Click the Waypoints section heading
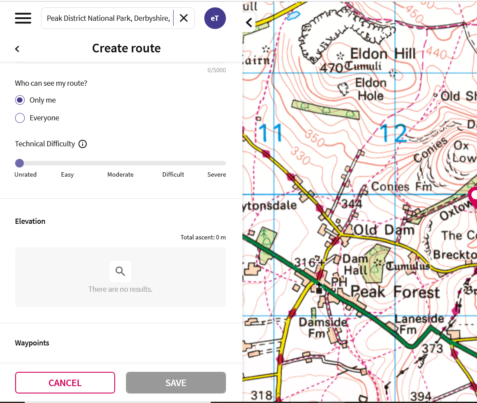 pos(32,343)
